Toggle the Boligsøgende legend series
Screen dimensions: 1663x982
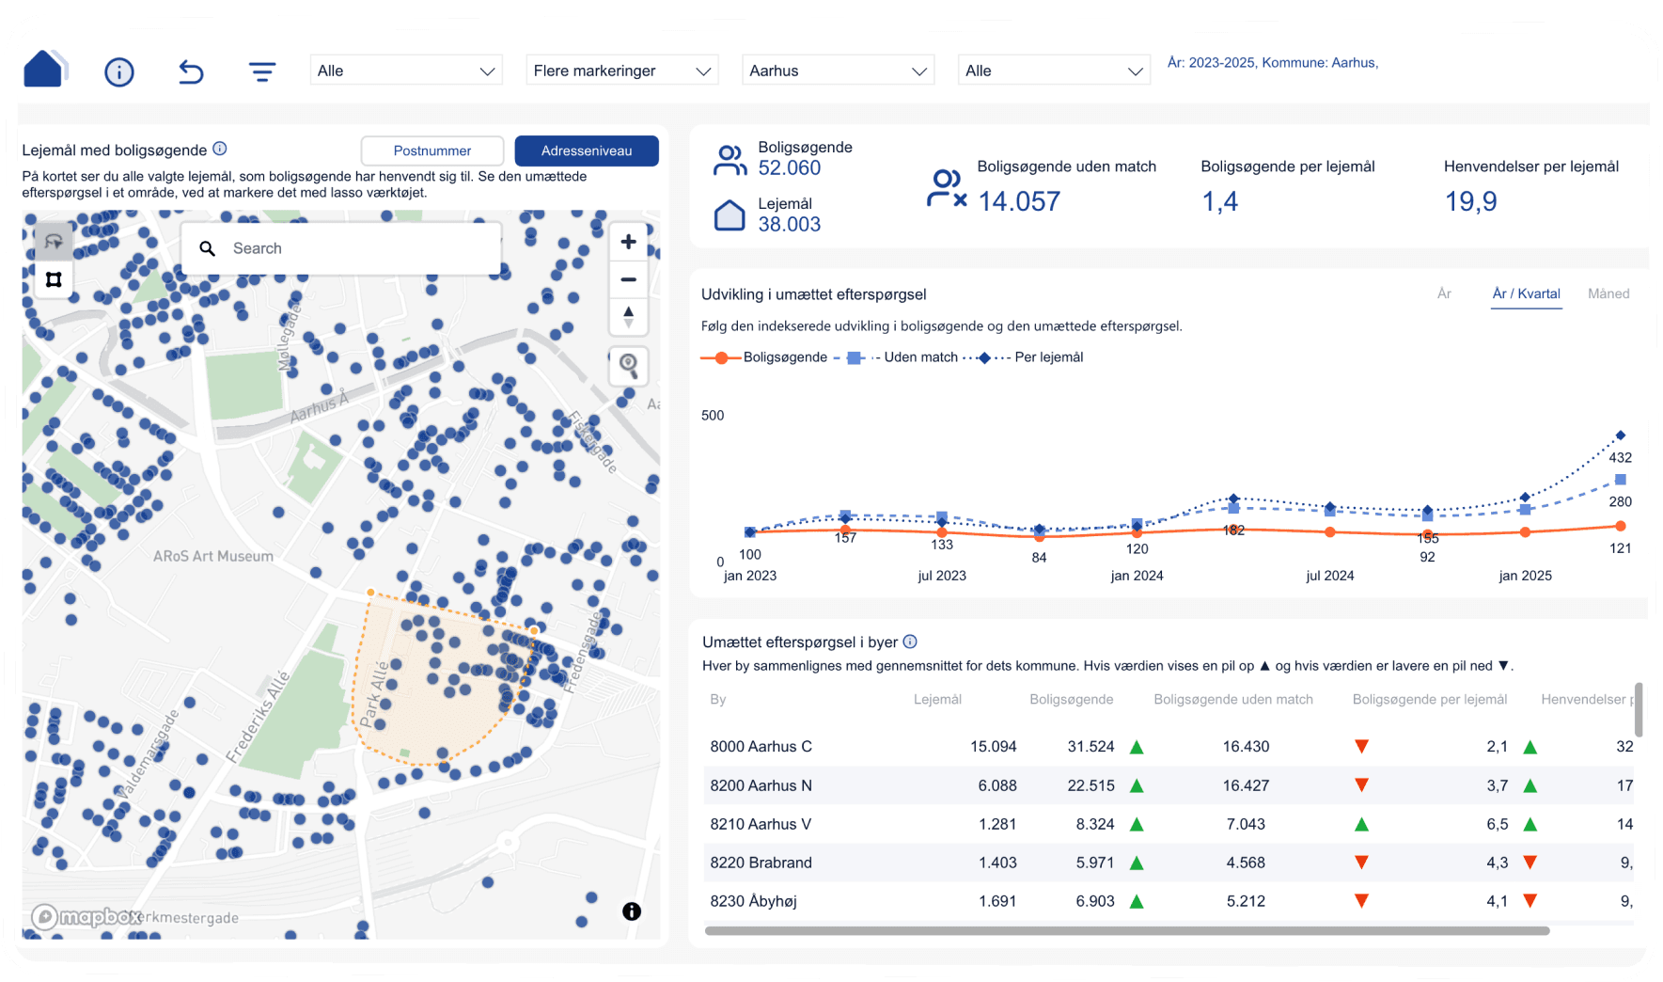coord(763,356)
